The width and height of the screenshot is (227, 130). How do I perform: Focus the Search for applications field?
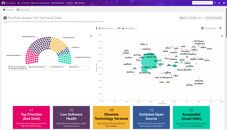(x=202, y=3)
